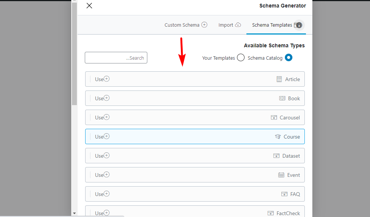Click the Carousel schema icon

(x=274, y=118)
